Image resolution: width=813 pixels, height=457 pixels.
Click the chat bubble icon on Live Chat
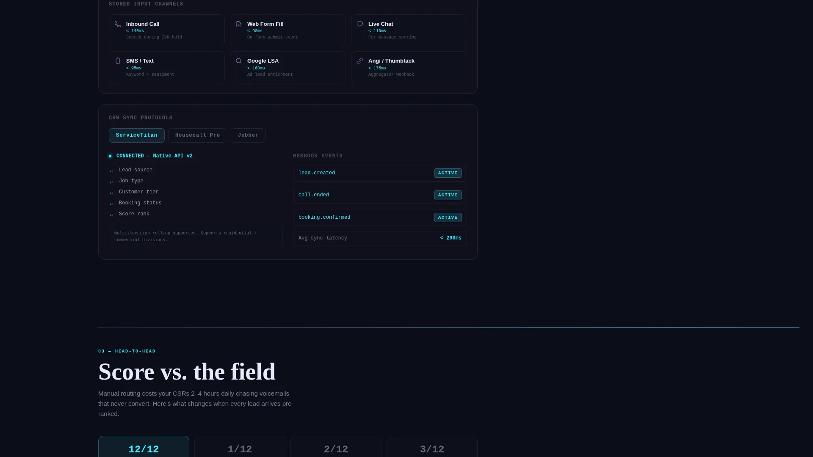(360, 24)
